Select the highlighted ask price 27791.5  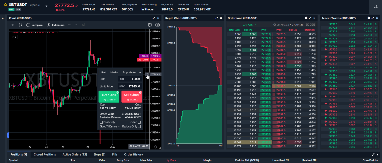pyautogui.click(x=281, y=86)
